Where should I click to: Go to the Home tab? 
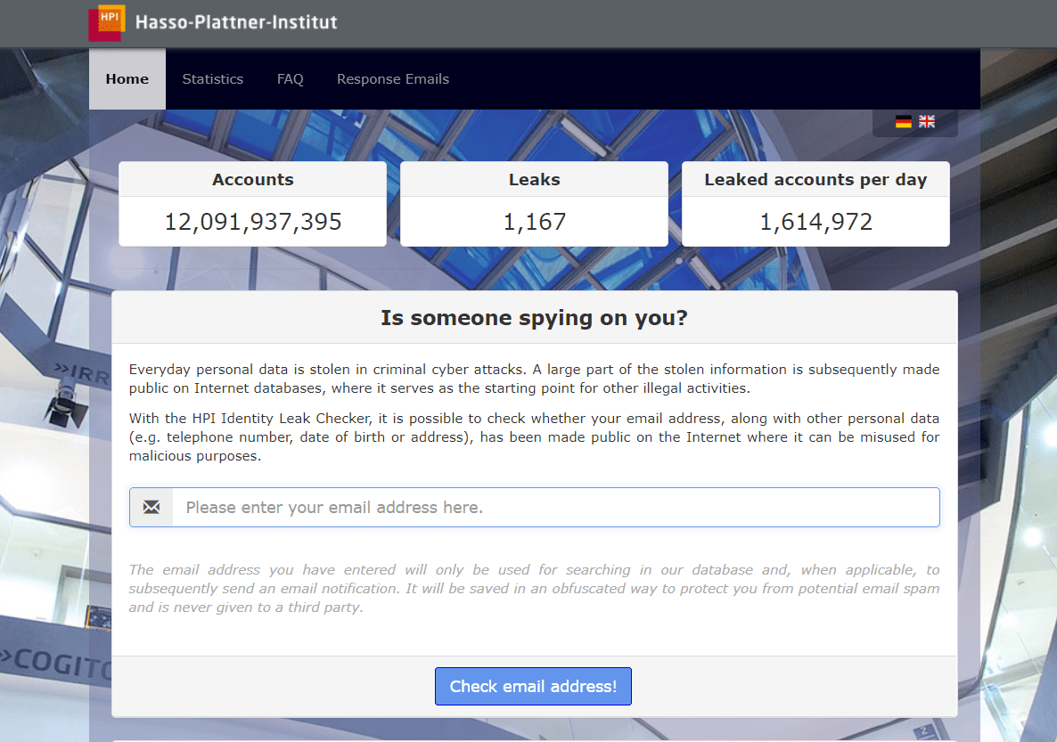[127, 79]
